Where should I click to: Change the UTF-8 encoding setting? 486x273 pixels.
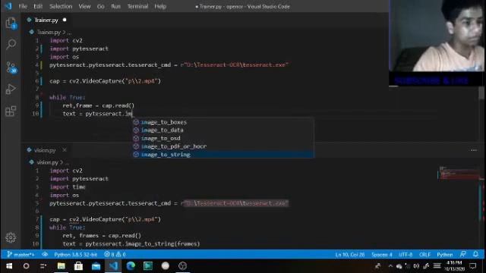(x=406, y=255)
